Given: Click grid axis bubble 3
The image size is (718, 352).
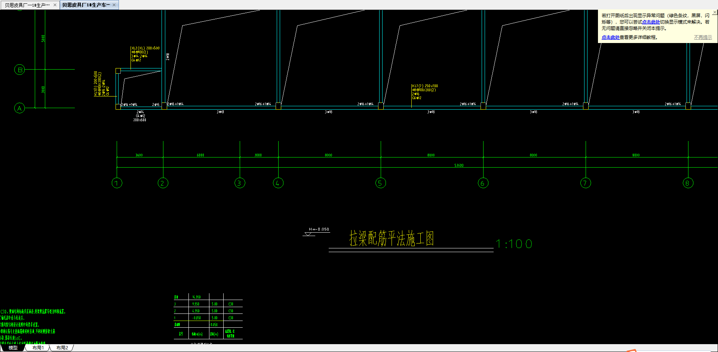Looking at the screenshot, I should (x=240, y=183).
